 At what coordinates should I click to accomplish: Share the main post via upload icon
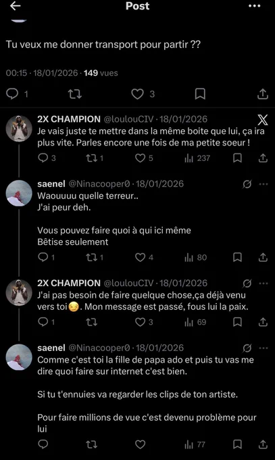263,94
